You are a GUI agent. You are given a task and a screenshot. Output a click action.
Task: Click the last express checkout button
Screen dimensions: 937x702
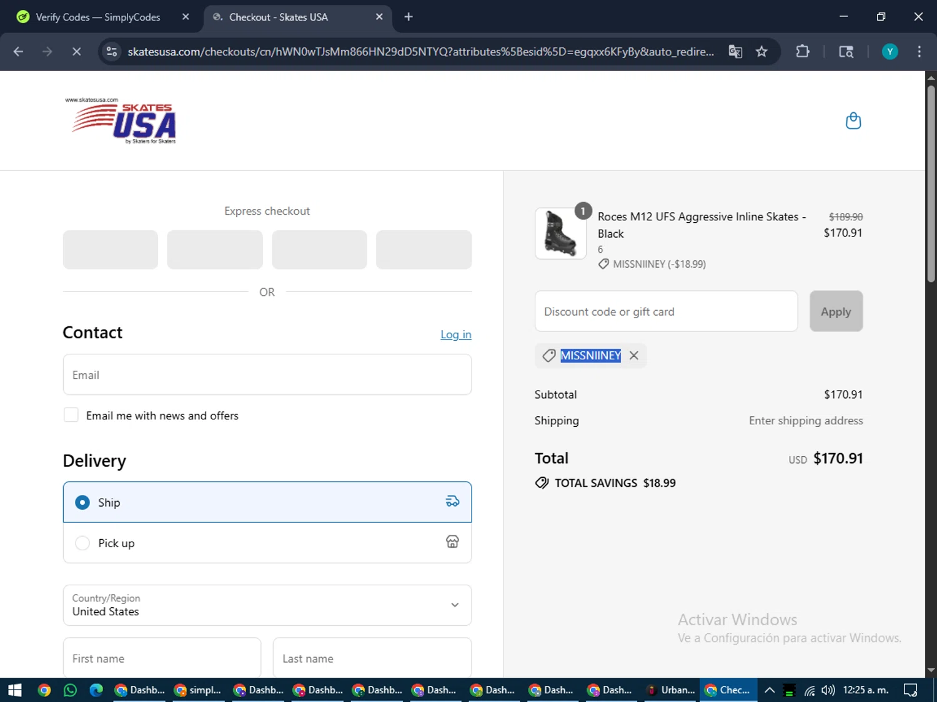coord(424,250)
